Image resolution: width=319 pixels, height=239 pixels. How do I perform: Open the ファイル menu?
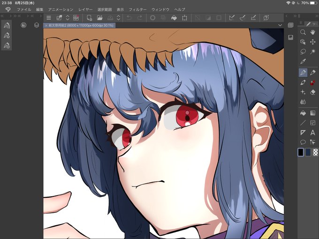(x=24, y=9)
